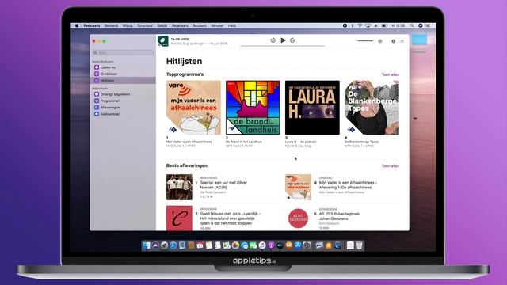Open Finder from the Dock

tap(147, 245)
